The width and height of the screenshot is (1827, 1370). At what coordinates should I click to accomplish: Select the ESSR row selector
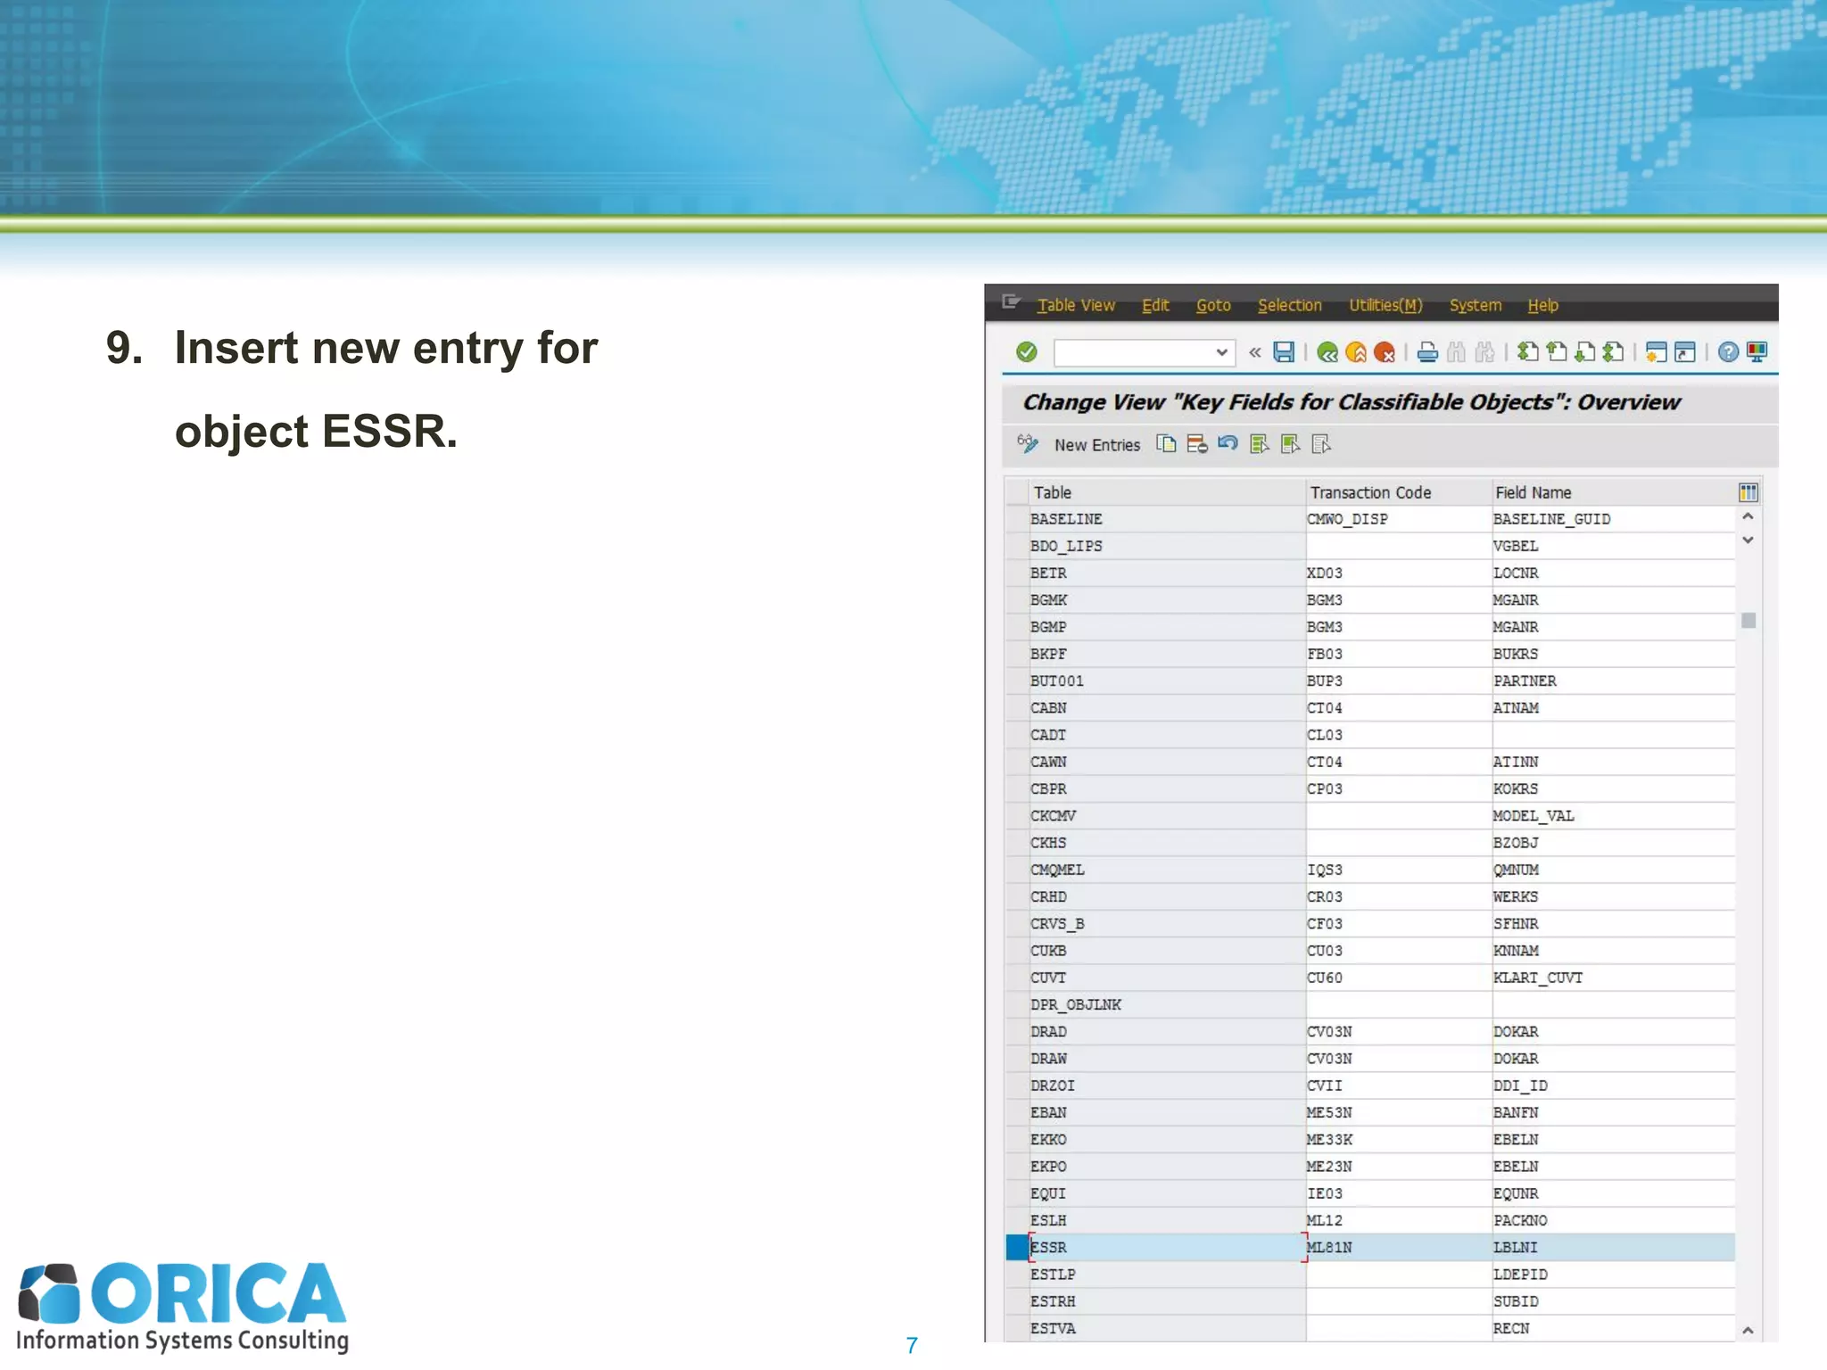click(x=1016, y=1247)
